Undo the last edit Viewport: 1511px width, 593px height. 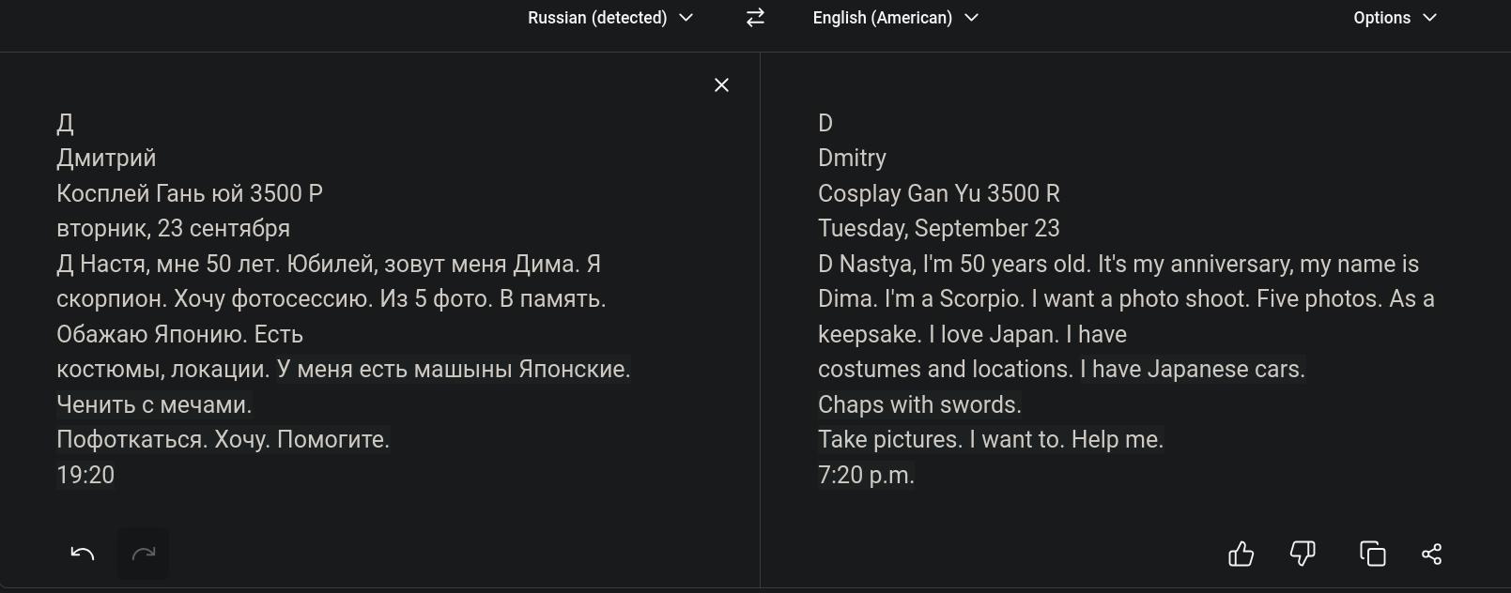(x=83, y=554)
